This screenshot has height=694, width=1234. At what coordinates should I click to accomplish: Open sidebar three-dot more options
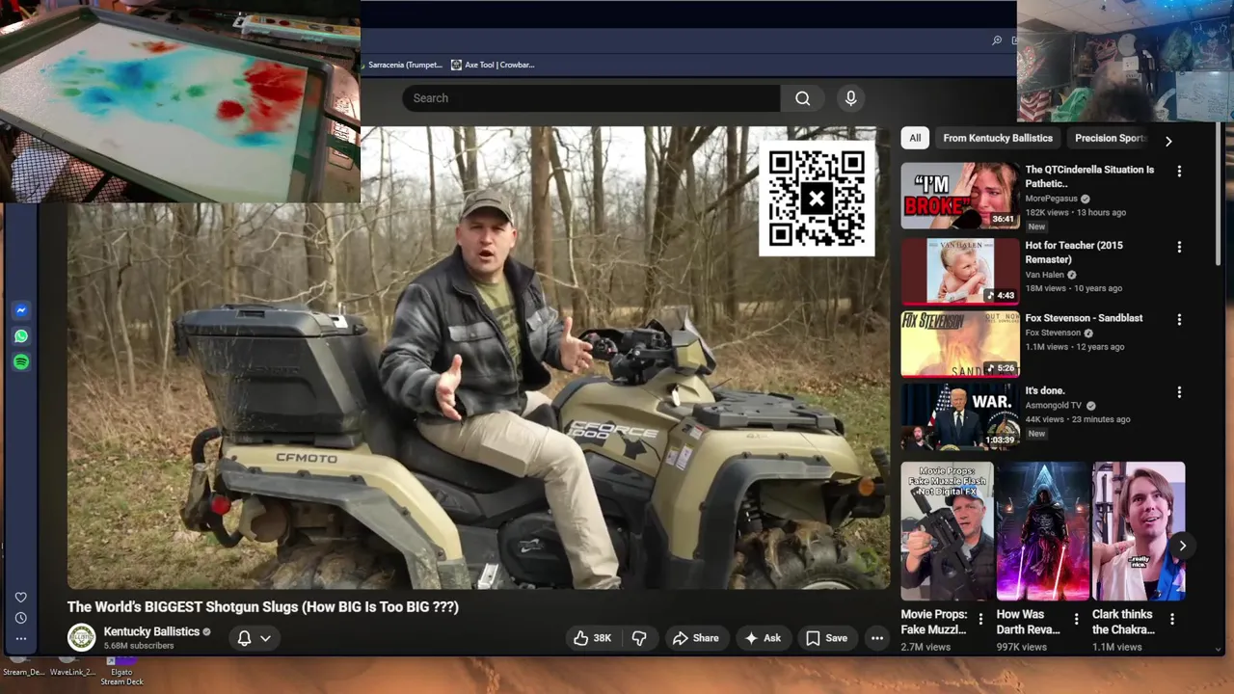point(21,638)
